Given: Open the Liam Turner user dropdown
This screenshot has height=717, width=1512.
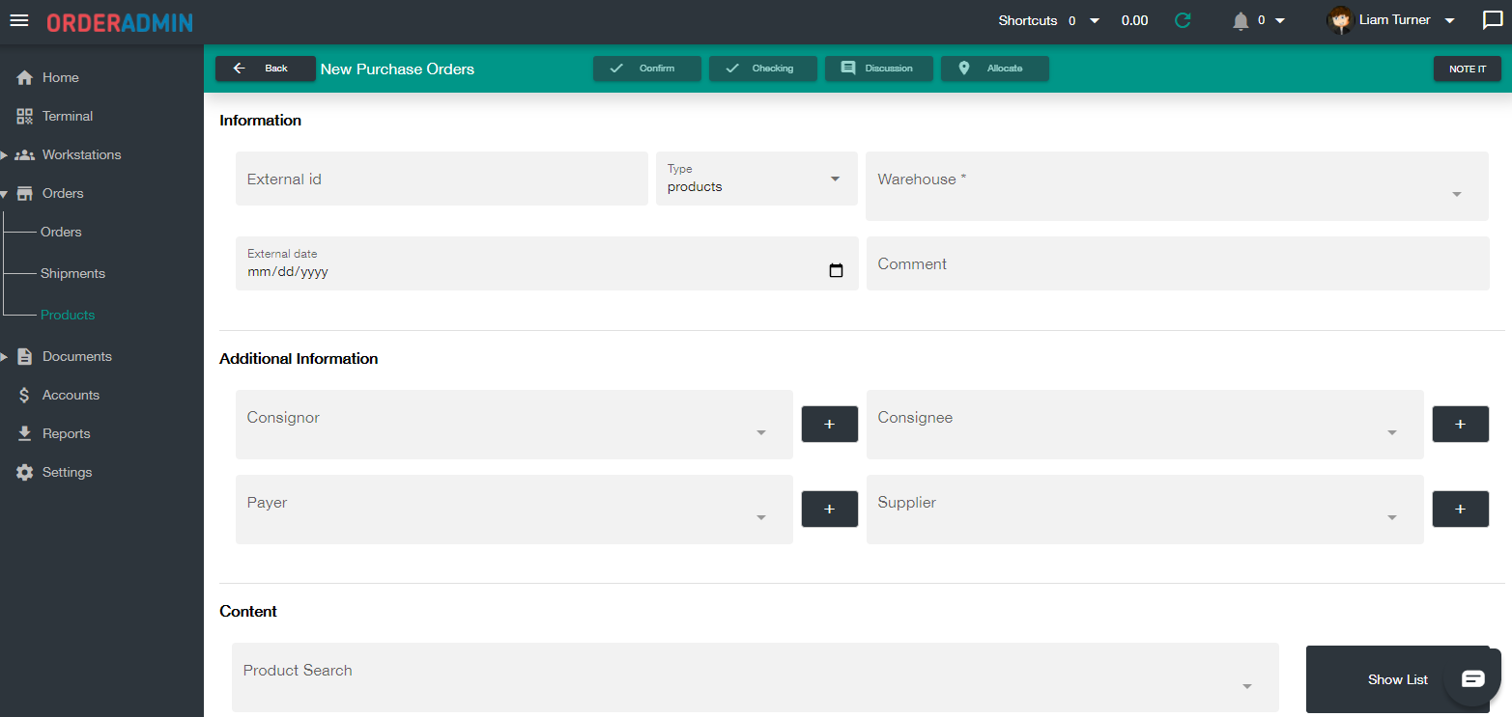Looking at the screenshot, I should click(1449, 20).
